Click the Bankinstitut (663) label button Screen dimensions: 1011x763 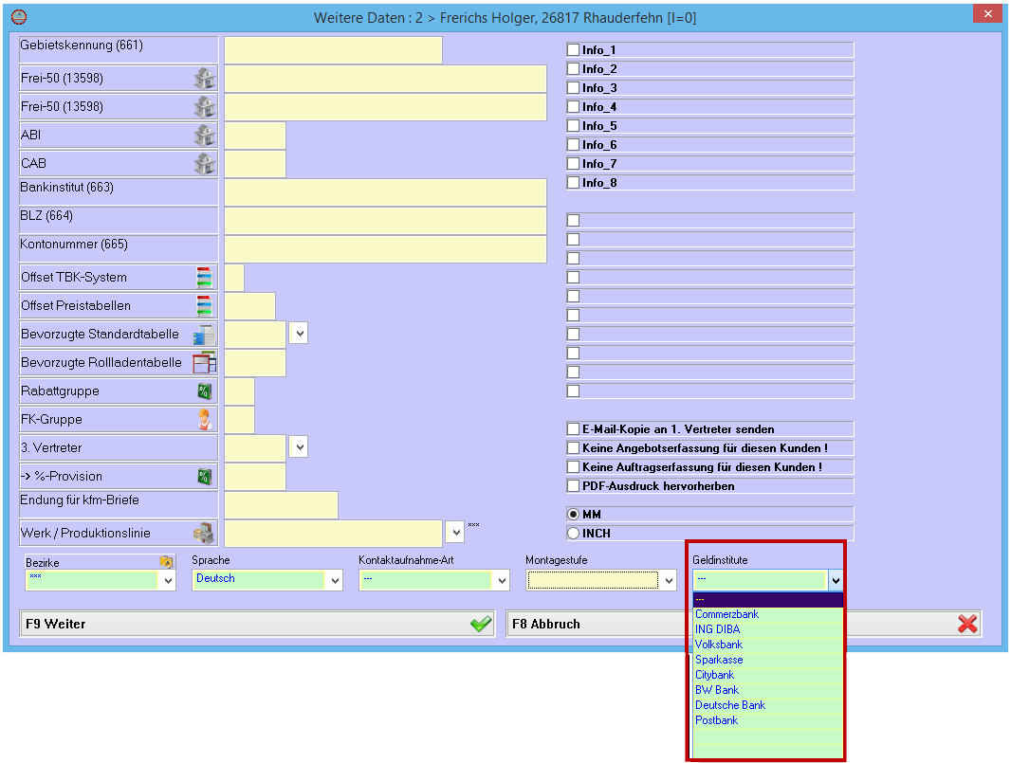click(119, 192)
